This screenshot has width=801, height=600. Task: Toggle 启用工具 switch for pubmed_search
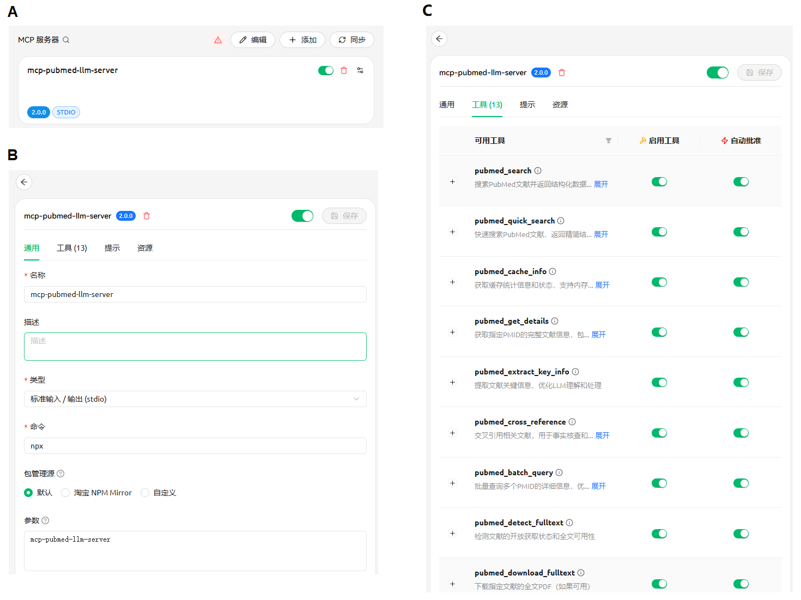tap(659, 182)
